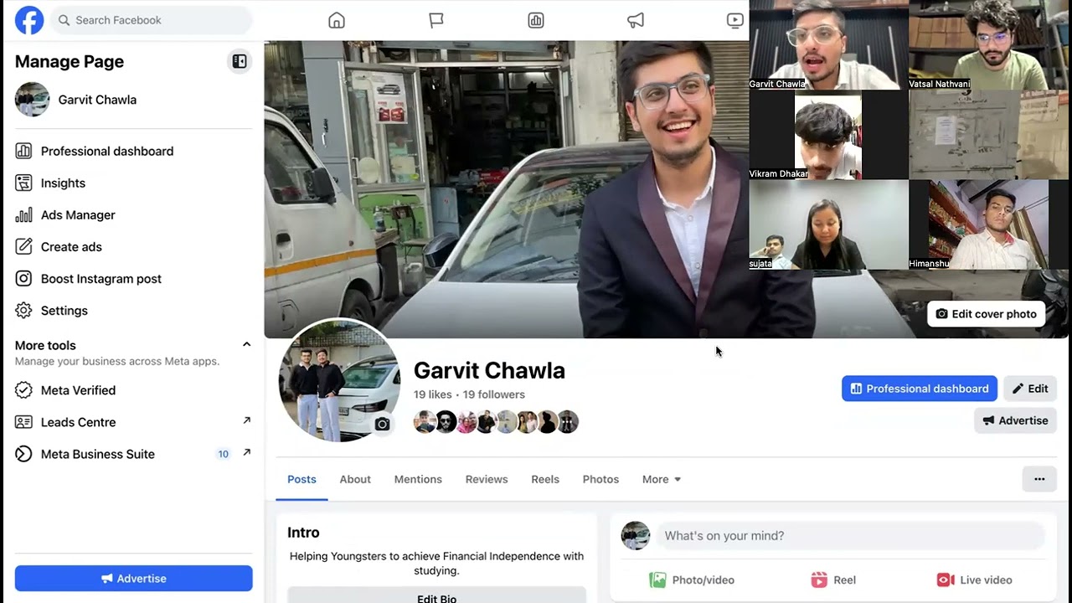Screen dimensions: 1072x603
Task: Select Himanshu's video call tile
Action: coord(989,225)
